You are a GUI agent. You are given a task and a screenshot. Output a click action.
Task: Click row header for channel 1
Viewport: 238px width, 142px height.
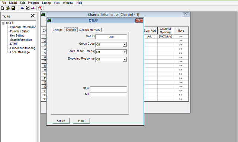(44, 37)
